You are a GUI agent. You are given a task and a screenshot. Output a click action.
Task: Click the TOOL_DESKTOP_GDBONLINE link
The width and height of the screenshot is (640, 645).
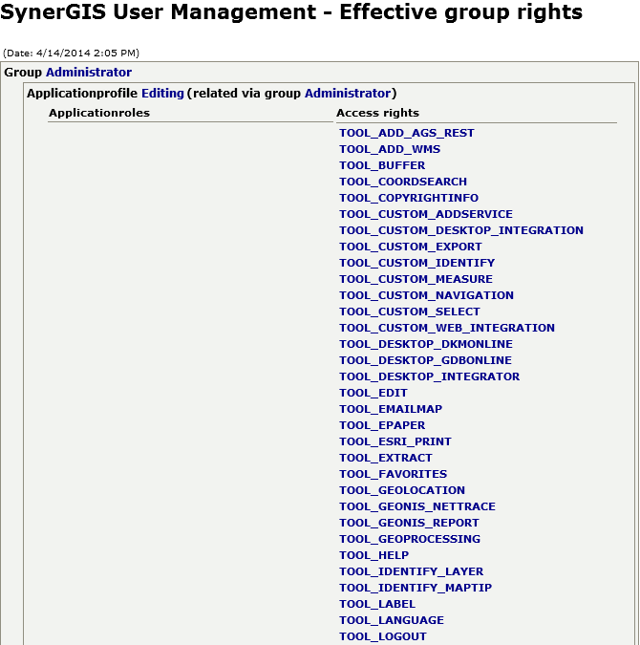[426, 360]
